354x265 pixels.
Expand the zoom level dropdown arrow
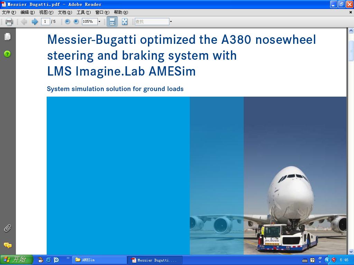[99, 22]
